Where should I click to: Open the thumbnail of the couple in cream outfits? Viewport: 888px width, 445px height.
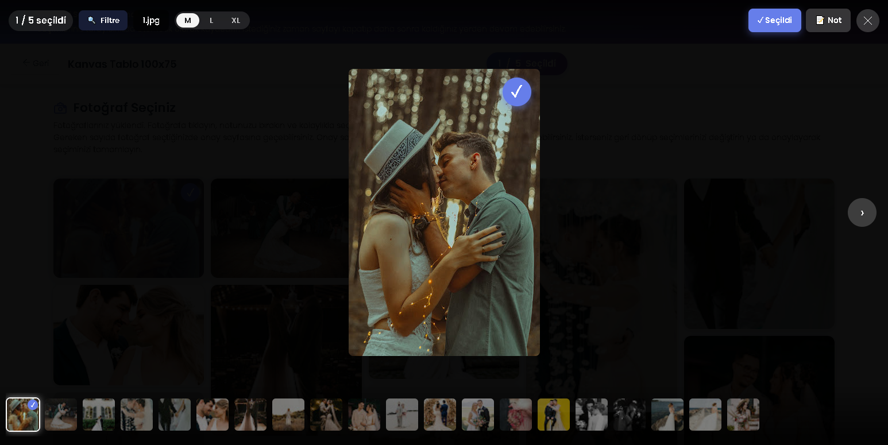364,415
